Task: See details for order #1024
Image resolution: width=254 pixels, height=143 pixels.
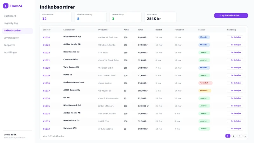Action: (x=235, y=37)
